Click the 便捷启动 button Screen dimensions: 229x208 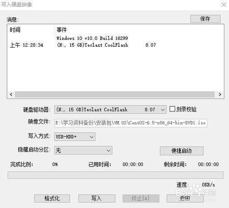click(181, 151)
